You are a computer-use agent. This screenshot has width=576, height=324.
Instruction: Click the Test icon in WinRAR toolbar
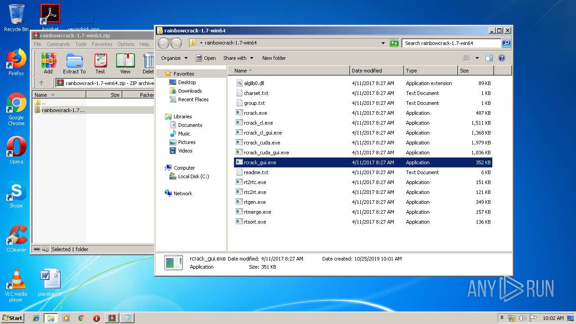[x=100, y=63]
